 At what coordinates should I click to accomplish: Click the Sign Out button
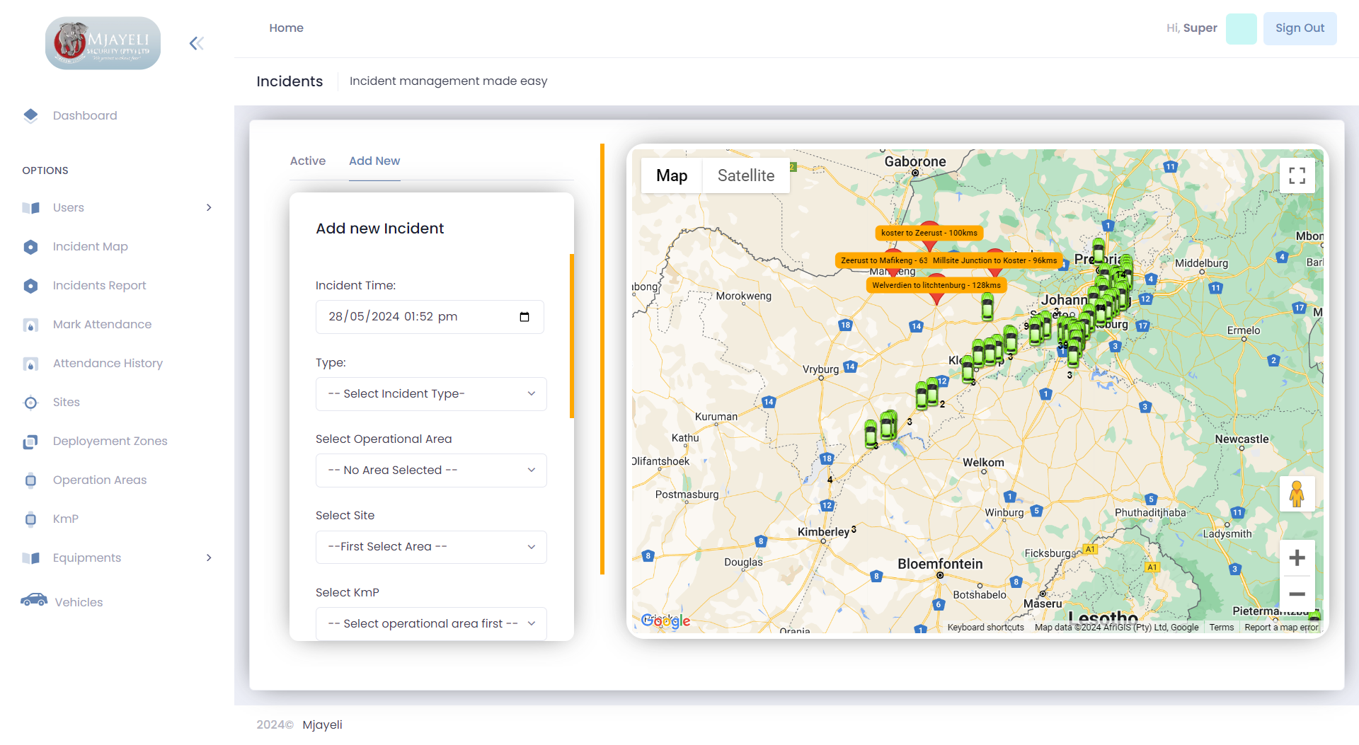(x=1300, y=28)
